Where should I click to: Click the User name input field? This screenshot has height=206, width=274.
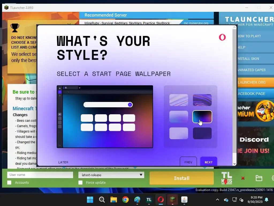pos(40,175)
